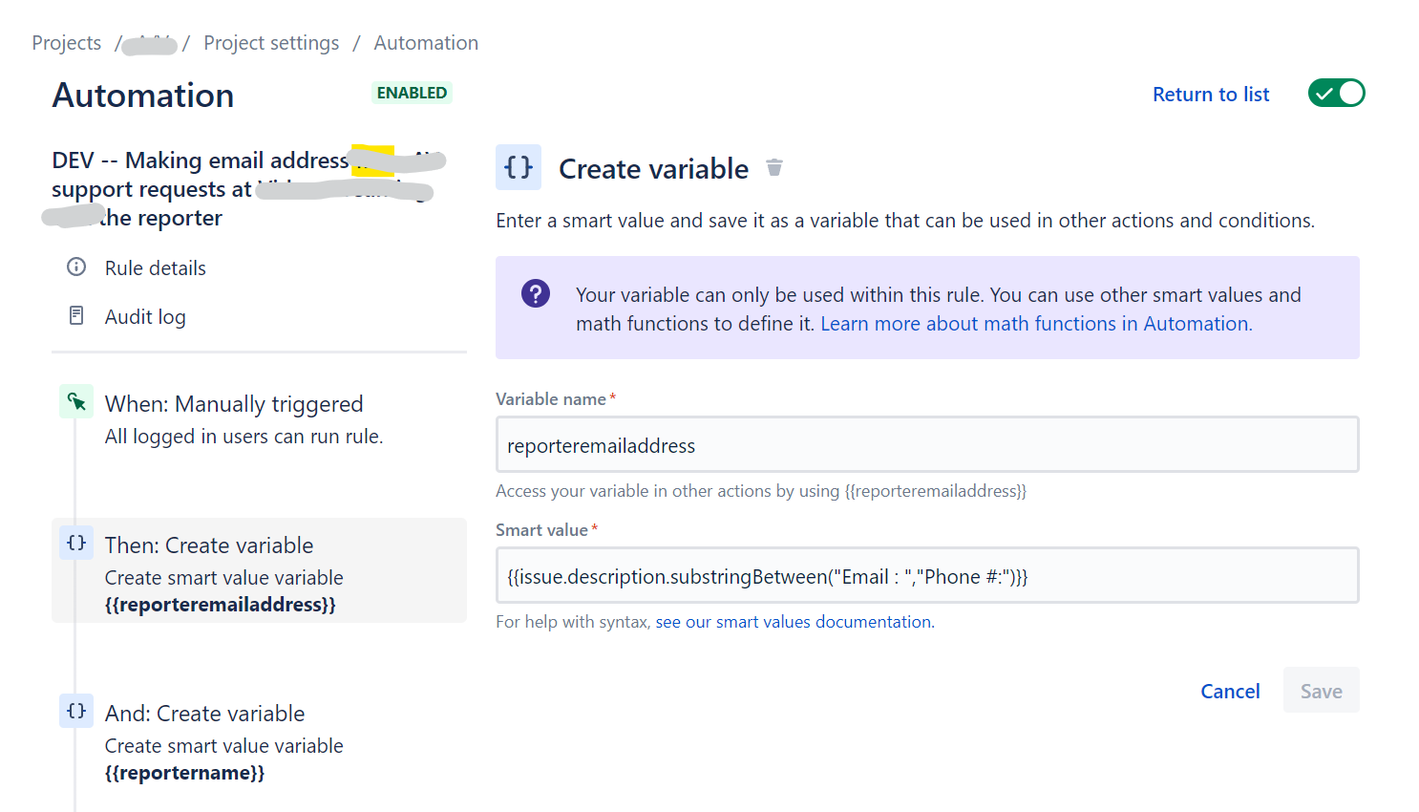Click the 'Smart value' field label
The height and width of the screenshot is (812, 1419).
point(542,530)
